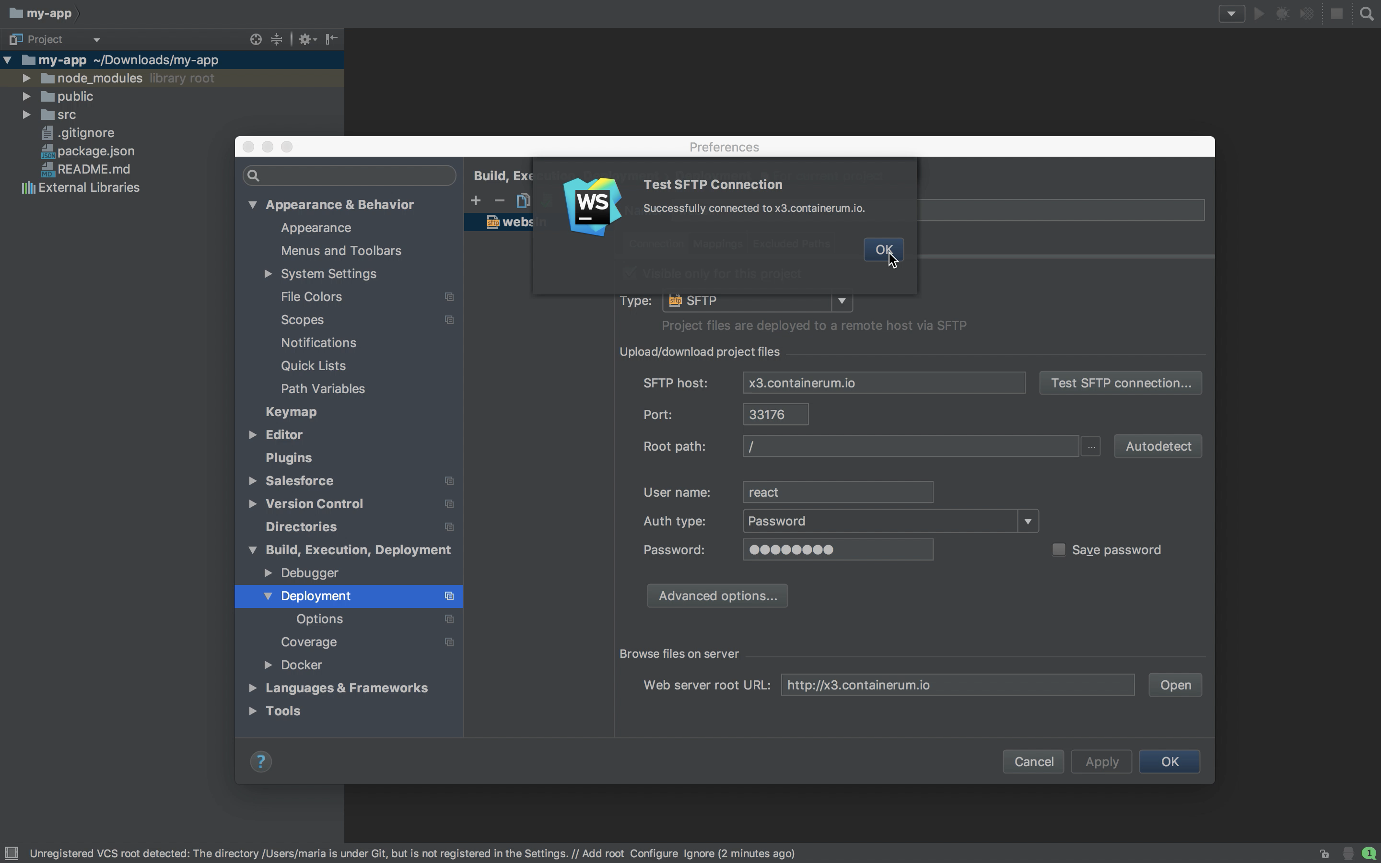Click read-only lock icon in status bar

point(1324,853)
